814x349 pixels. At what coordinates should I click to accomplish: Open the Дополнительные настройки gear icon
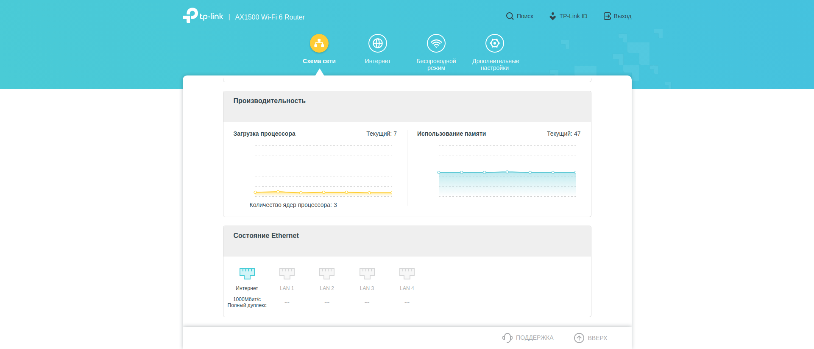point(494,43)
